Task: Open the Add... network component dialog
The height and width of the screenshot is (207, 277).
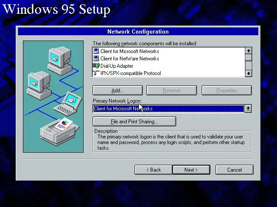Action: point(117,91)
